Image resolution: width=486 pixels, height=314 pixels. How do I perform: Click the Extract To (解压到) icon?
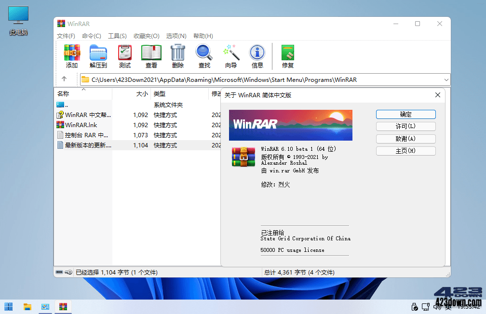coord(98,56)
